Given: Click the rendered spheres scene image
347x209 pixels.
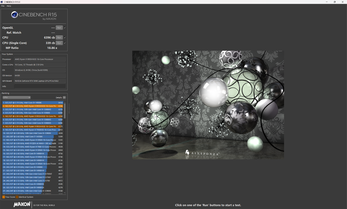Looking at the screenshot, I should (x=208, y=105).
